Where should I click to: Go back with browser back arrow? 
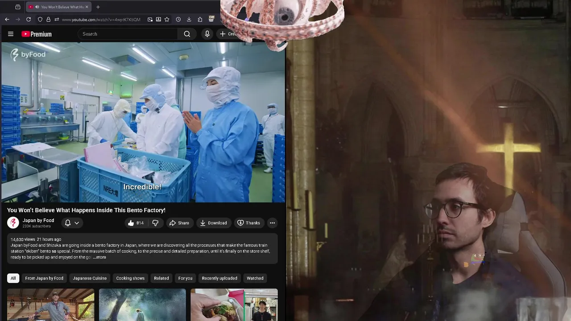(7, 20)
